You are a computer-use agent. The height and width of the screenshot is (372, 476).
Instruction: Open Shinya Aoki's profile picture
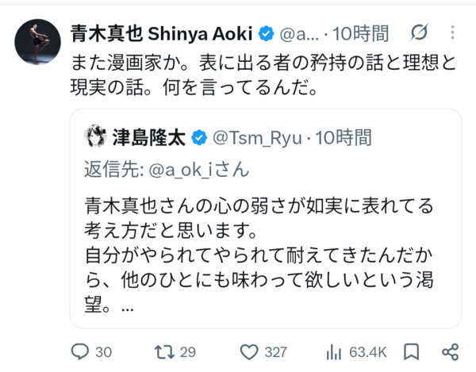(37, 42)
